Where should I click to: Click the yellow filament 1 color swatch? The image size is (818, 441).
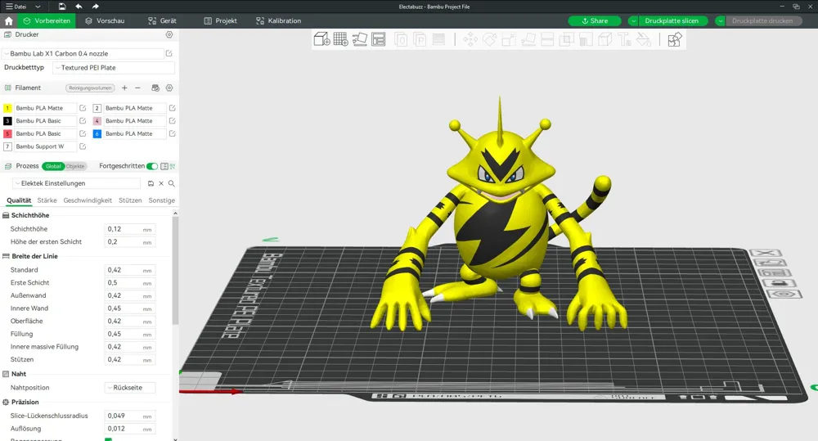pyautogui.click(x=7, y=108)
